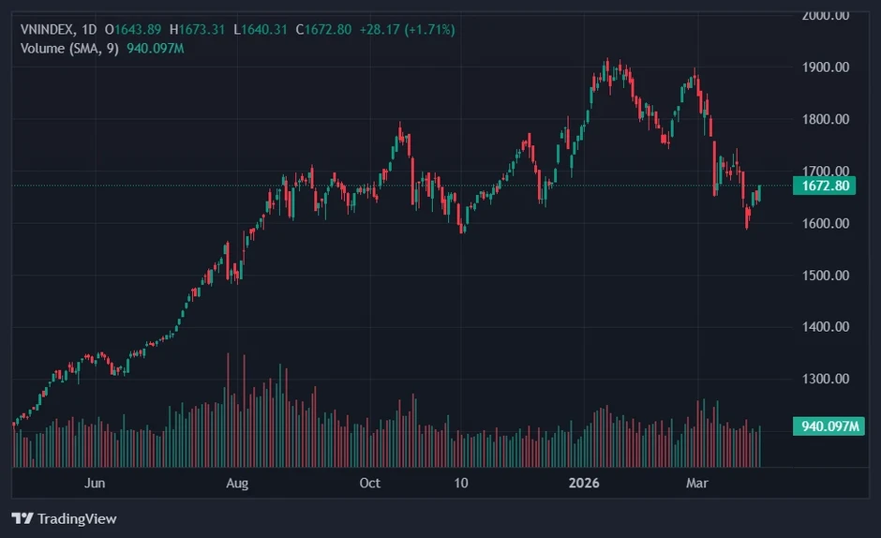Click the open value O1643.89
The width and height of the screenshot is (881, 538).
tap(133, 29)
